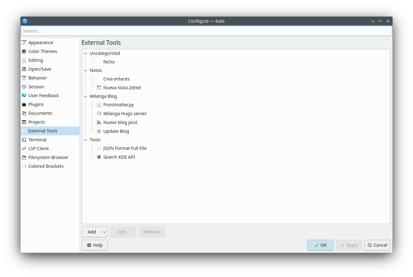Click the Help button
This screenshot has width=413, height=277.
coord(95,245)
